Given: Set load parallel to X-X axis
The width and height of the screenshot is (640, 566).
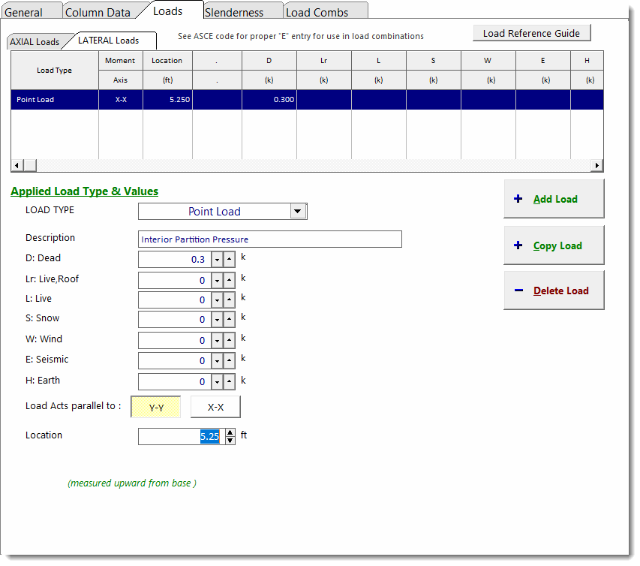Looking at the screenshot, I should (x=215, y=408).
